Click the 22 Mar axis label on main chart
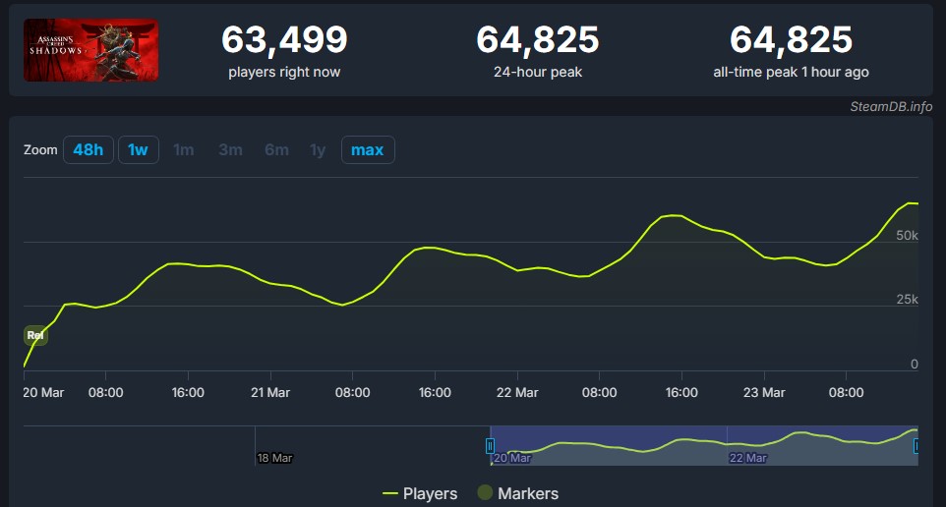This screenshot has width=946, height=507. [x=517, y=392]
